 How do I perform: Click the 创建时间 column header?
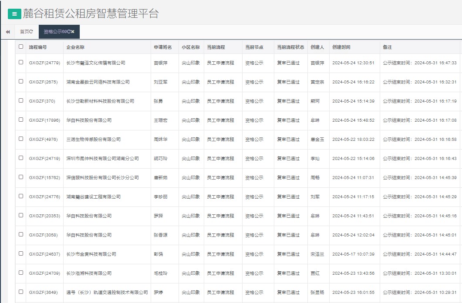click(x=342, y=47)
